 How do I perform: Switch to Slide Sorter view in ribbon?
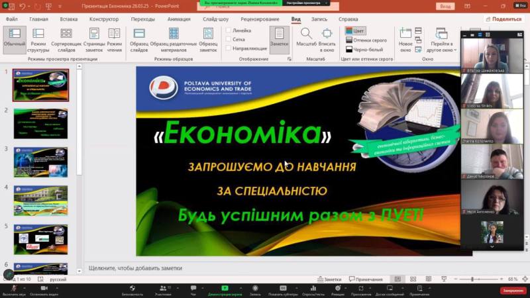tap(66, 38)
